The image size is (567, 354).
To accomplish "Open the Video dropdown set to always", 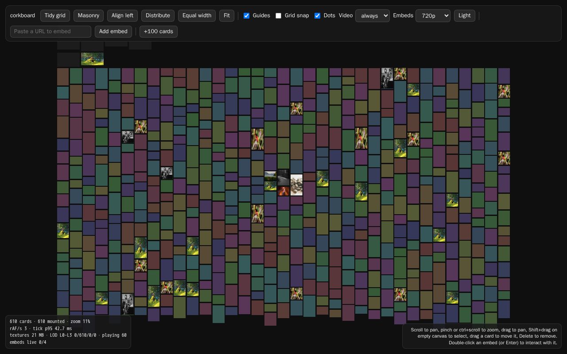I will click(x=373, y=15).
